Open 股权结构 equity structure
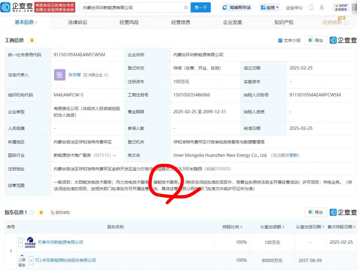357x270 pixels. [60, 213]
